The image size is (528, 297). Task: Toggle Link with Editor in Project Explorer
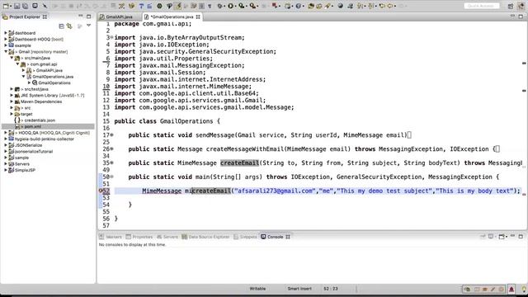pyautogui.click(x=69, y=26)
